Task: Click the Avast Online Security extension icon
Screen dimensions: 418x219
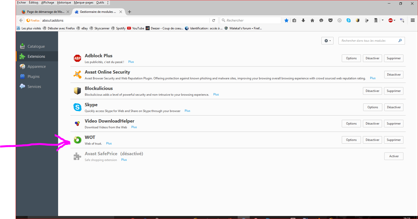Action: point(77,75)
